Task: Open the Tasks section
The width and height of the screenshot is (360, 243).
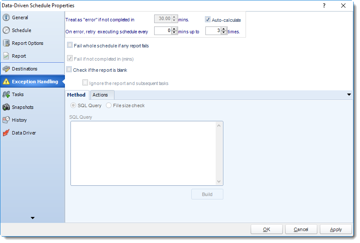Action: tap(32, 94)
